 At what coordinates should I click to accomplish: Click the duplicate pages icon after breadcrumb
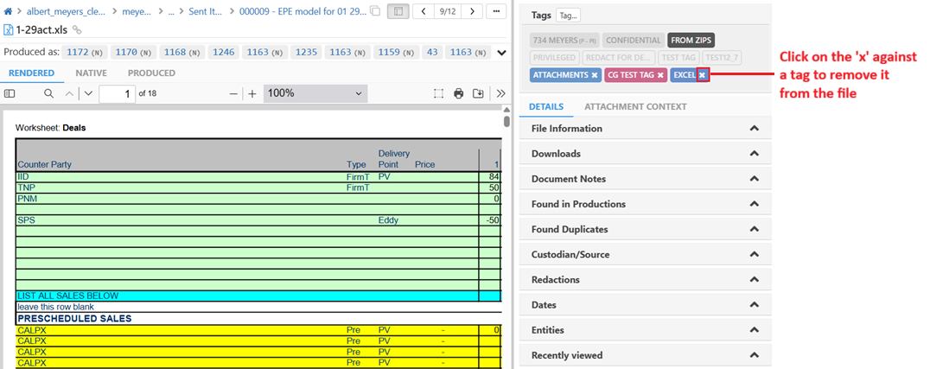(x=375, y=11)
